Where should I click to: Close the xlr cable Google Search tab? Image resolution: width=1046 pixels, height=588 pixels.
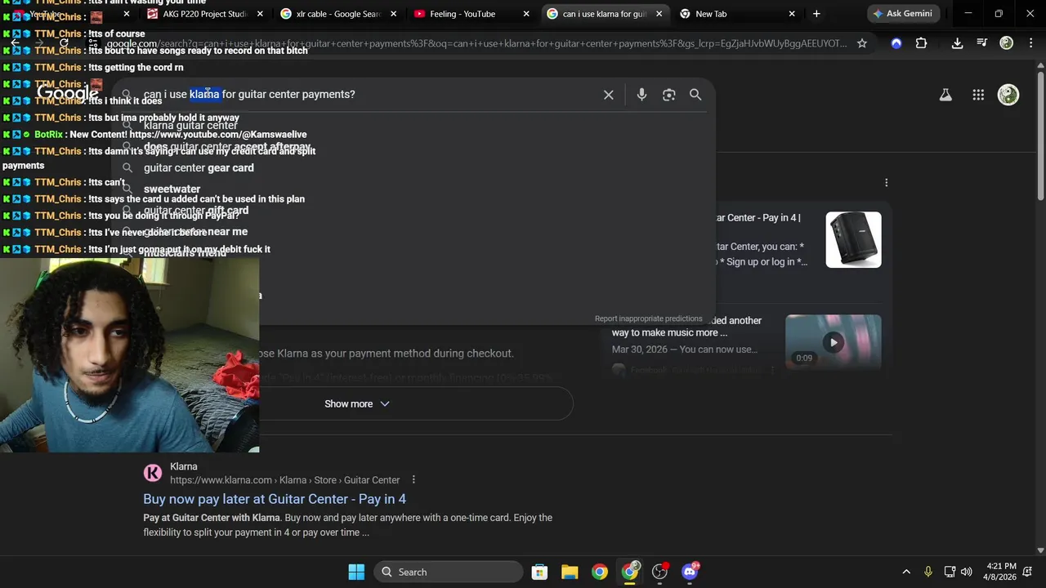pos(393,14)
